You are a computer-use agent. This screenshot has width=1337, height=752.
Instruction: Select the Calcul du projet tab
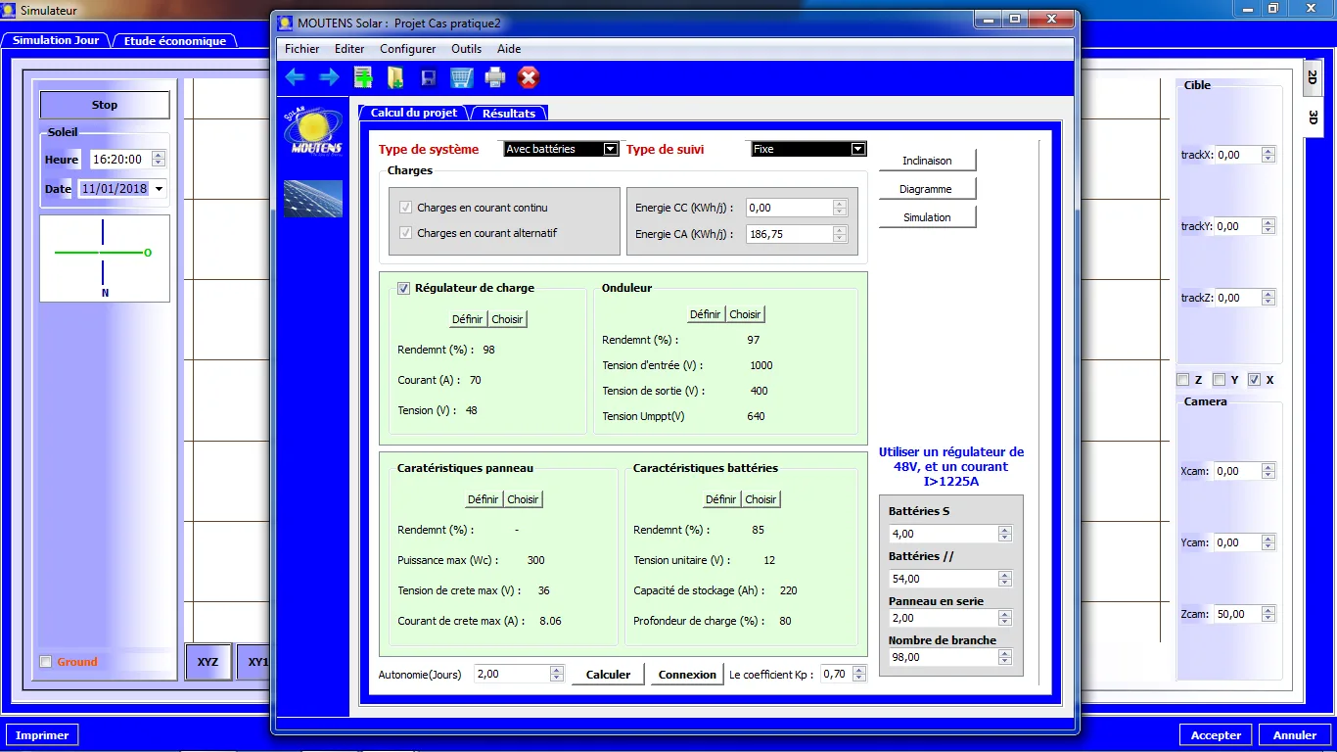(414, 113)
